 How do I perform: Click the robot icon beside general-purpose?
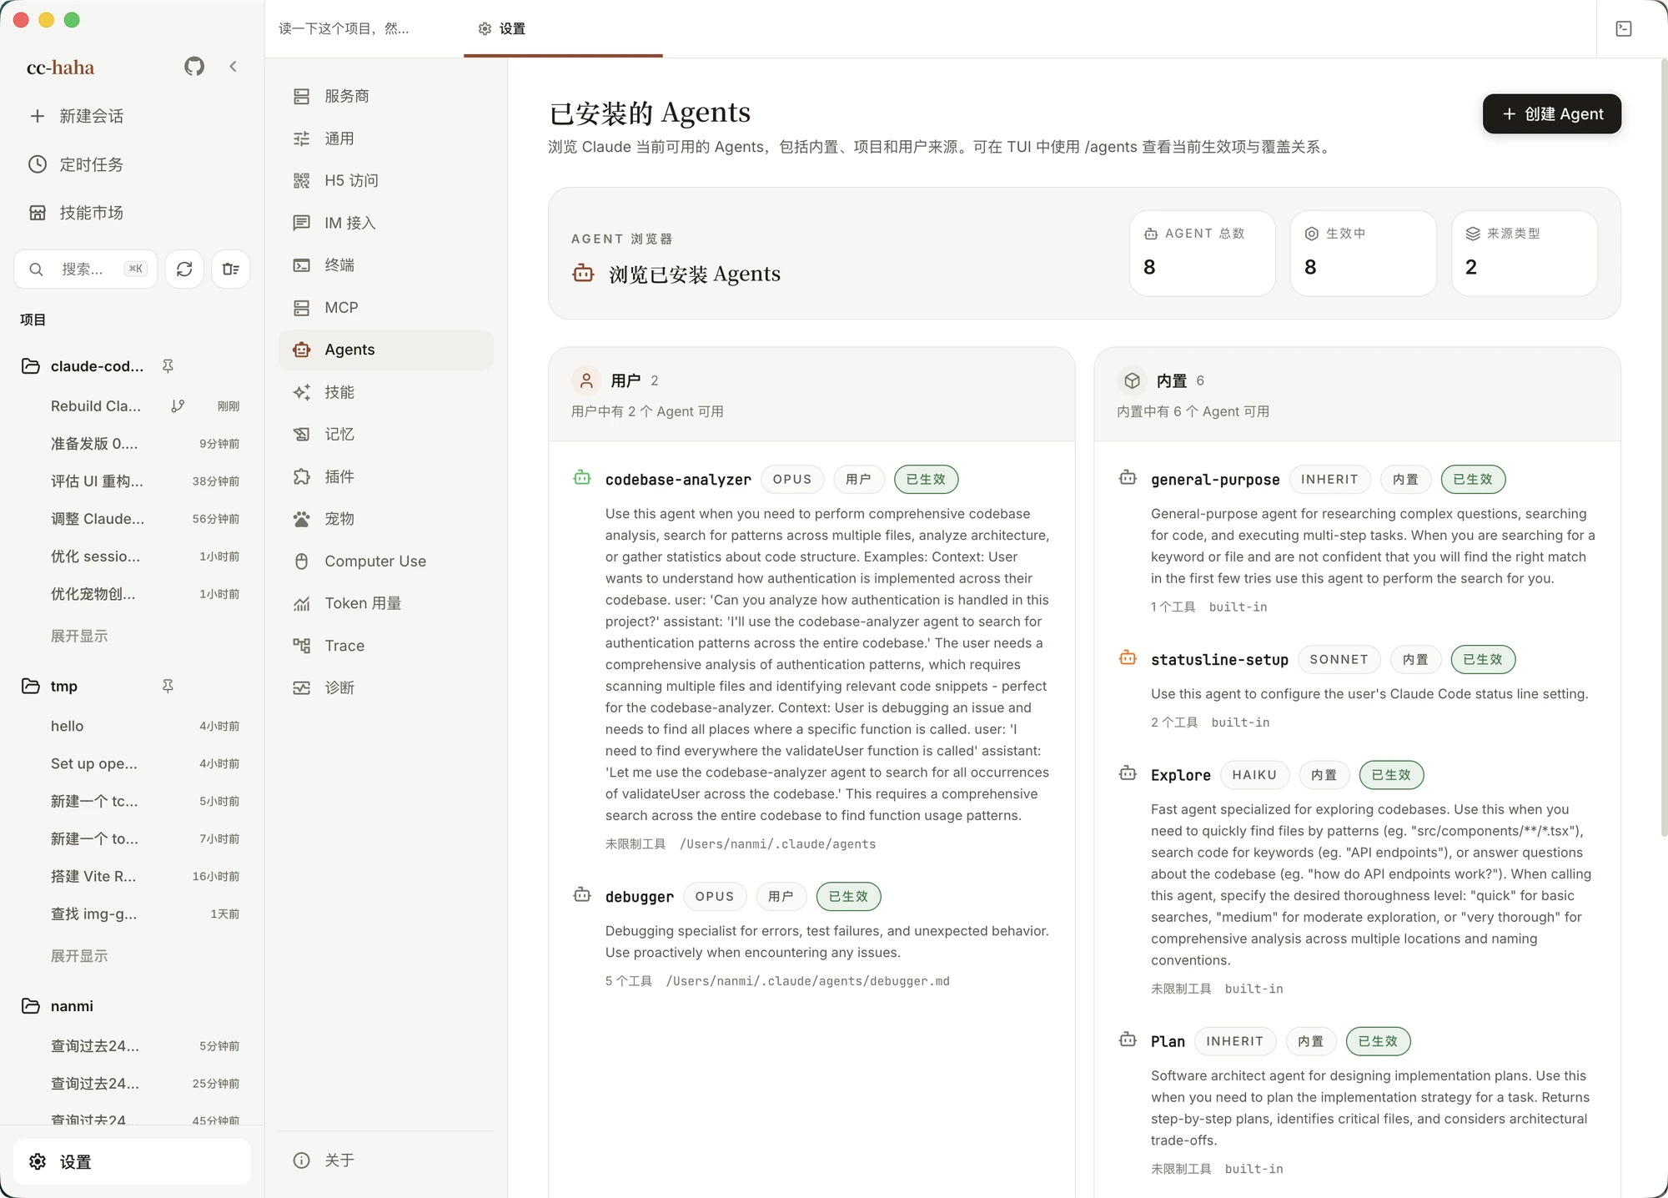pyautogui.click(x=1128, y=478)
